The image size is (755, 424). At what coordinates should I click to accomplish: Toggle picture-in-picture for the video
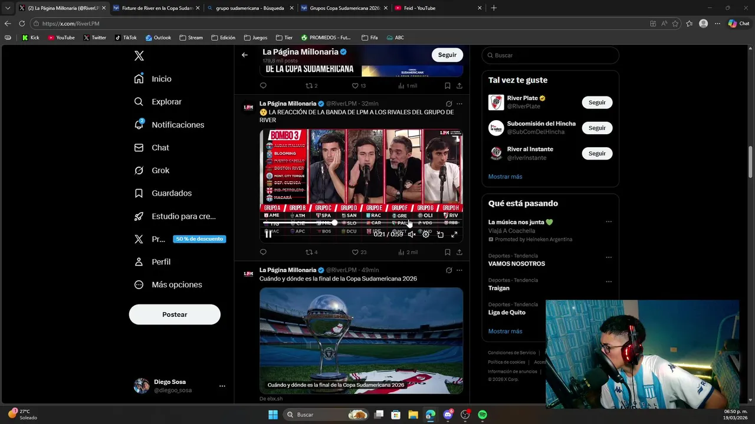[x=440, y=234]
